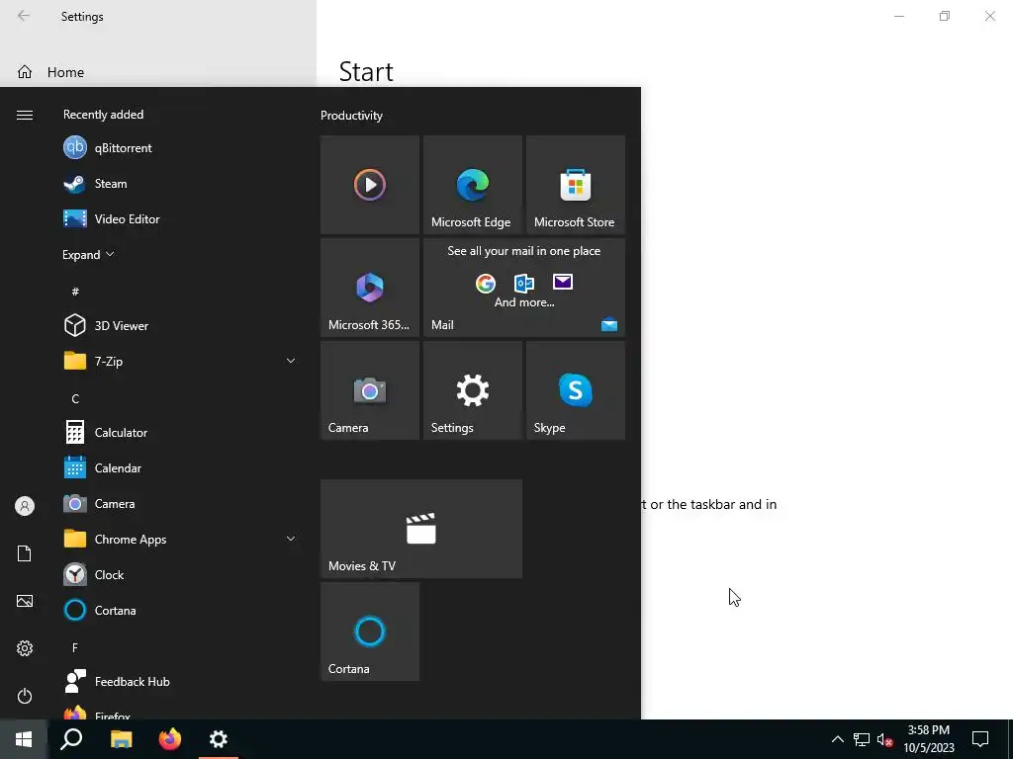Open Settings gear in Start sidebar
Viewport: 1013px width, 759px height.
click(x=25, y=648)
